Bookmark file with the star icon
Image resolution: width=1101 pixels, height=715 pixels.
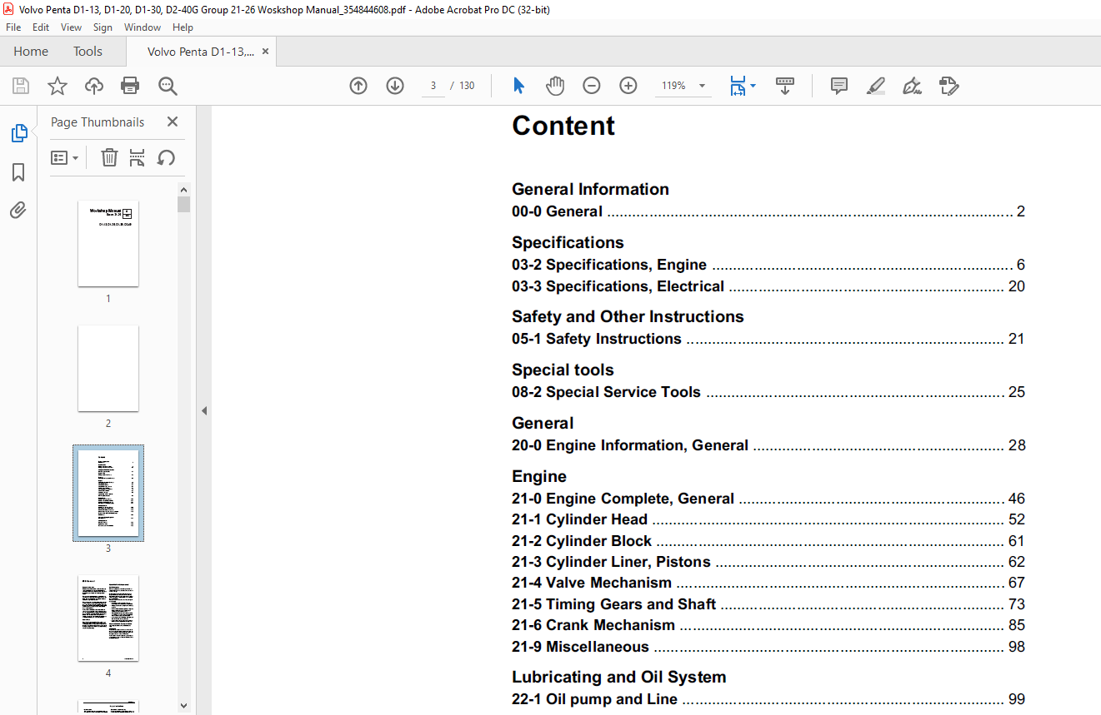click(57, 86)
